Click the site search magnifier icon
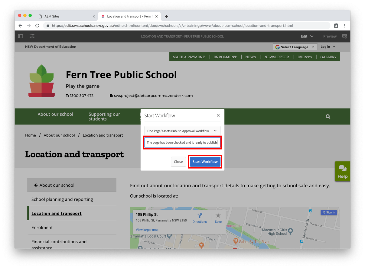365x268 pixels. tap(328, 117)
